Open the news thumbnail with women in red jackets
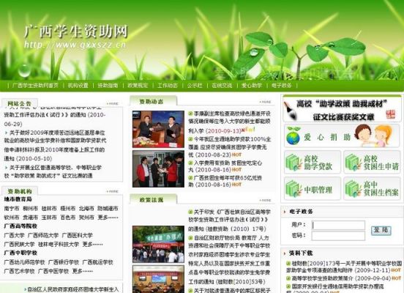Image resolution: width=404 pixels, height=293 pixels. pyautogui.click(x=158, y=169)
